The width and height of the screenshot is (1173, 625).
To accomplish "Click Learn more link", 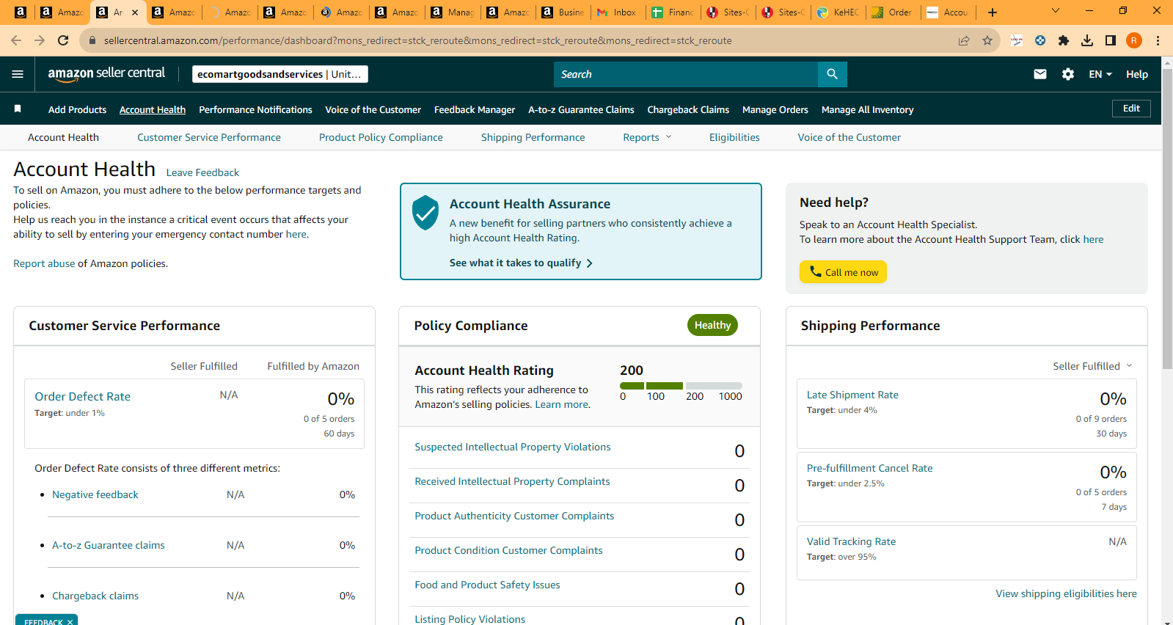I will pyautogui.click(x=562, y=404).
